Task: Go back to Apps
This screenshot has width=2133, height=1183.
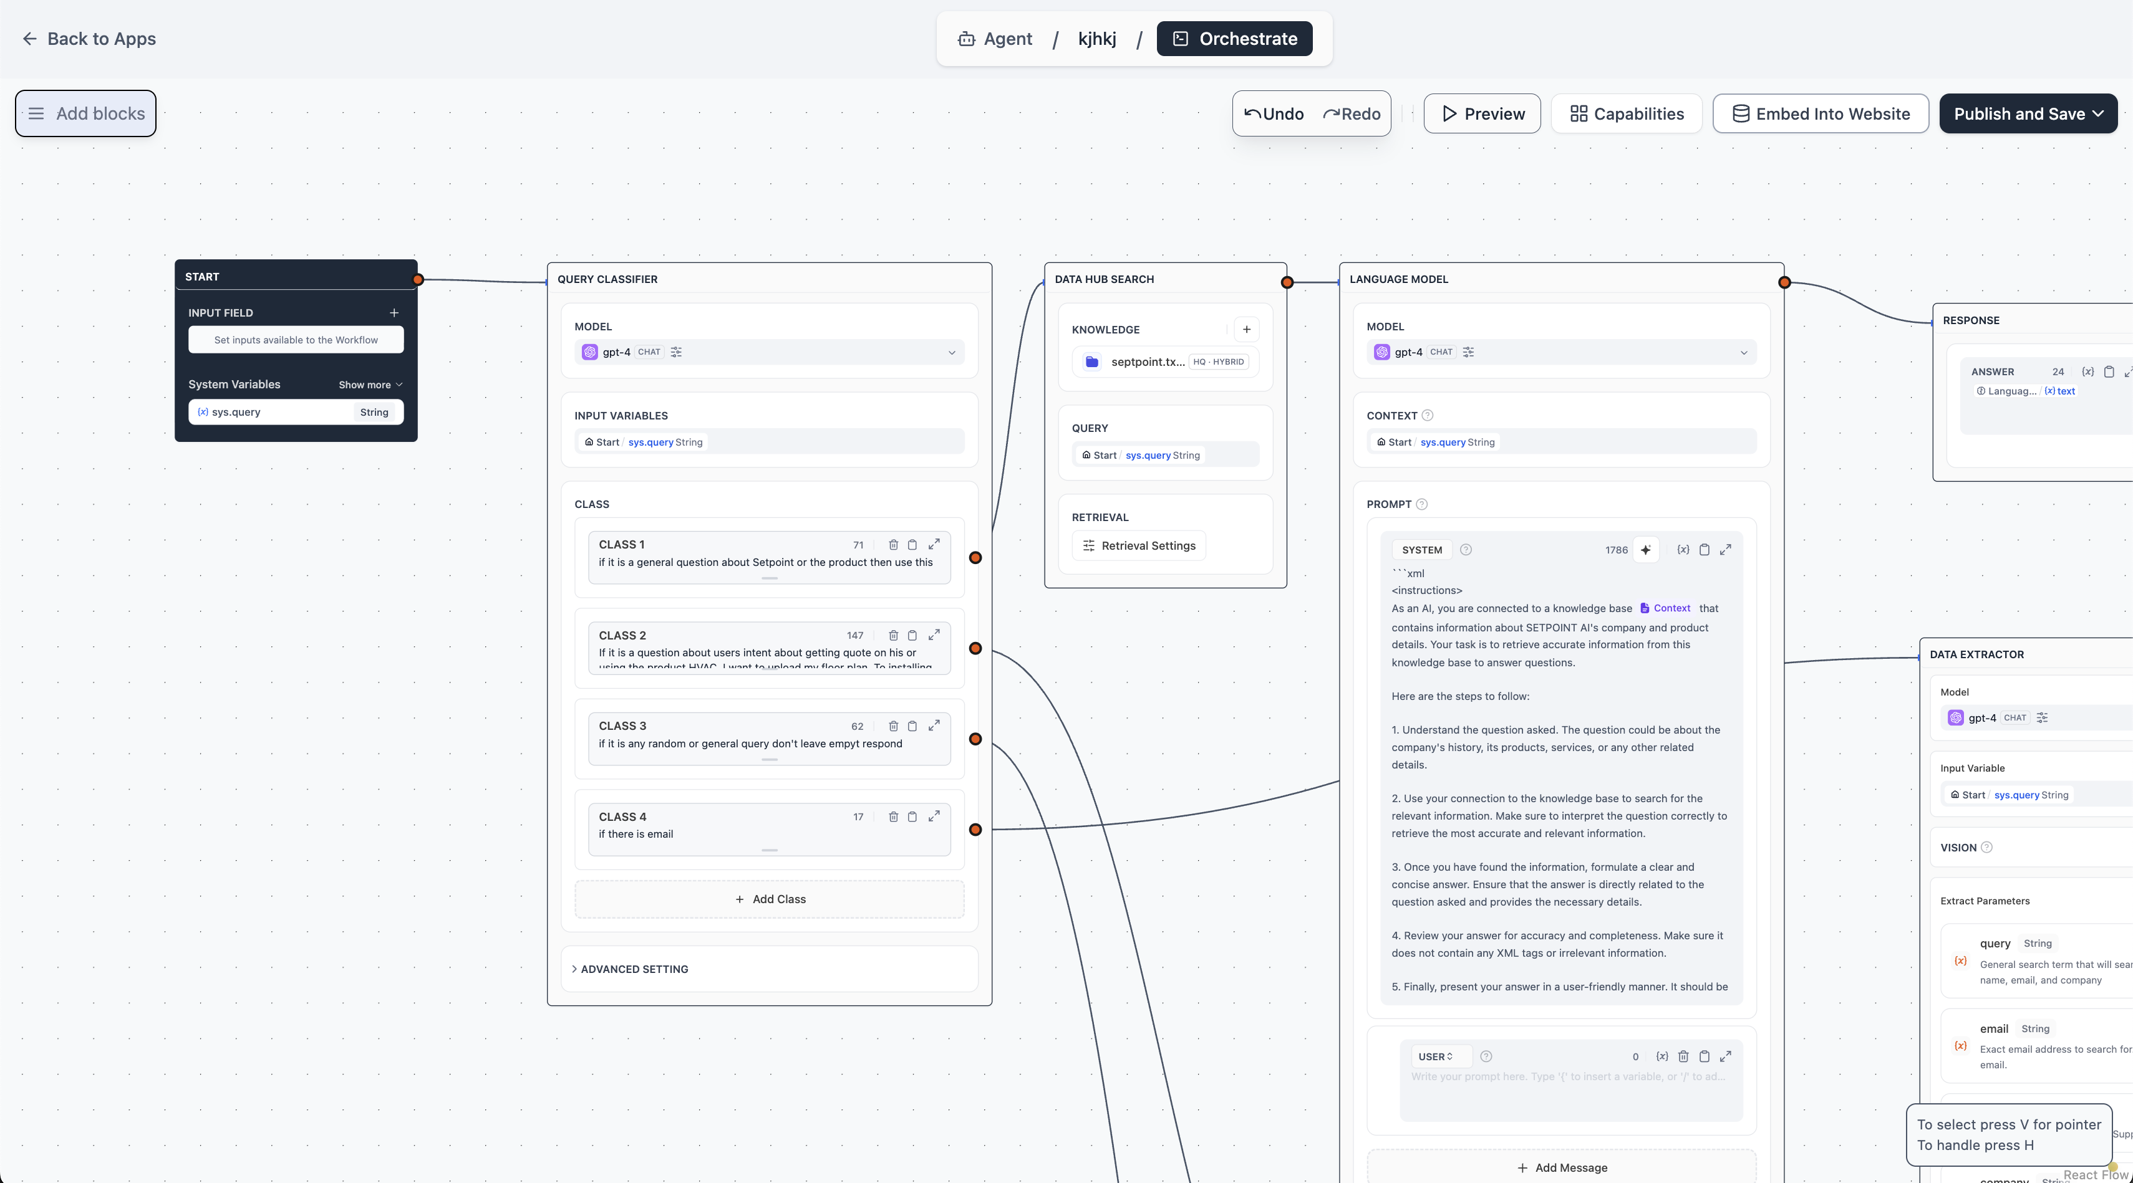Action: [x=89, y=39]
